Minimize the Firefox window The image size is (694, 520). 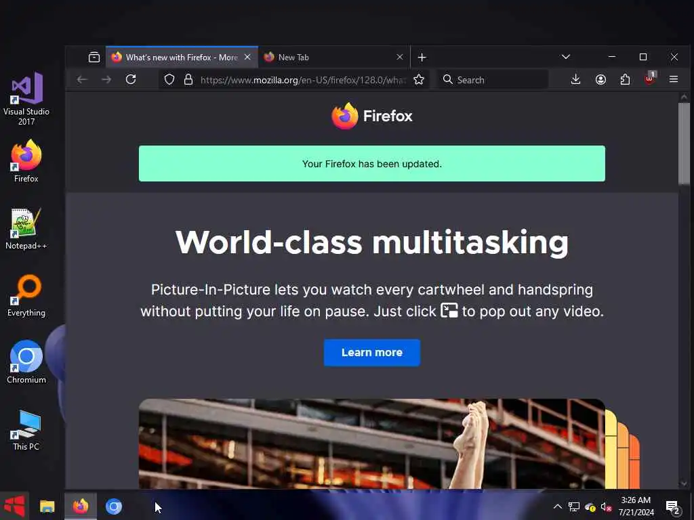[612, 57]
